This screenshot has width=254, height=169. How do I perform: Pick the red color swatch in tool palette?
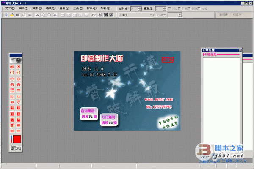click(x=17, y=139)
